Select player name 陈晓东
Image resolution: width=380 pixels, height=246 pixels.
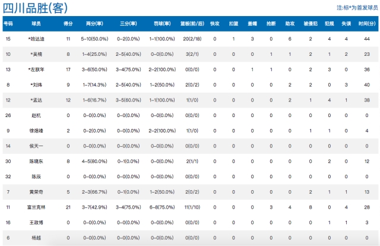(x=36, y=162)
